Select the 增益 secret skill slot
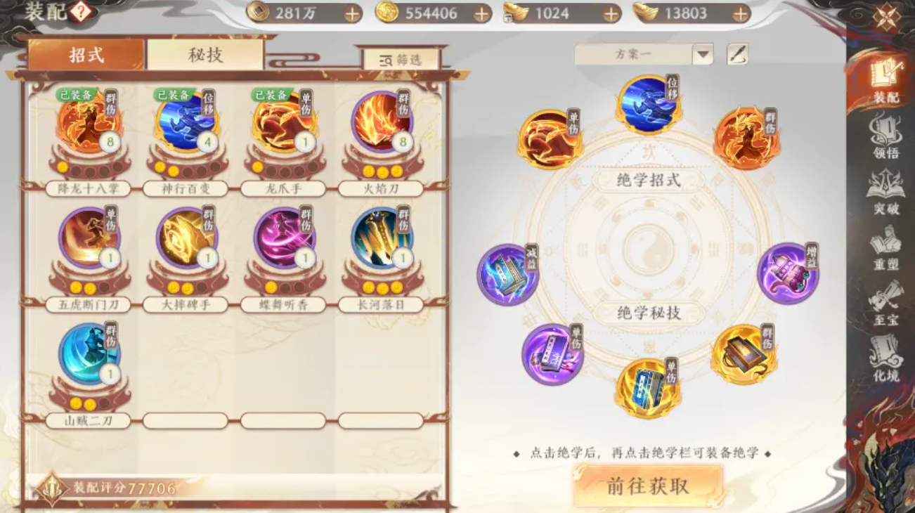 pos(788,273)
